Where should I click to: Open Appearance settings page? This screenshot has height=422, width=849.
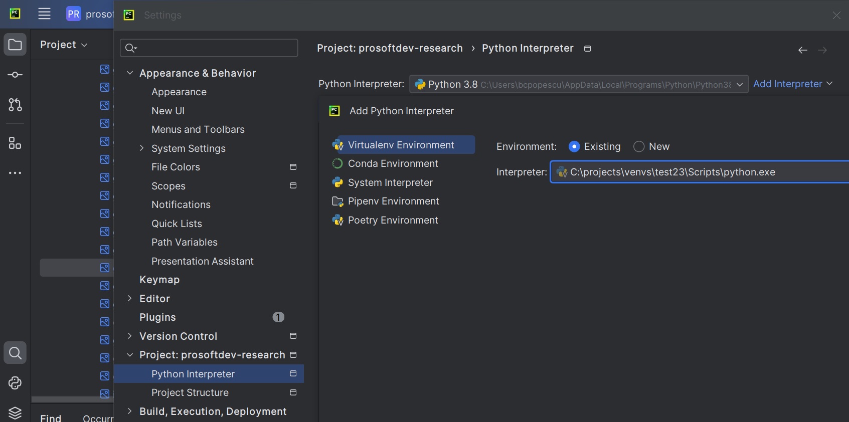[179, 92]
